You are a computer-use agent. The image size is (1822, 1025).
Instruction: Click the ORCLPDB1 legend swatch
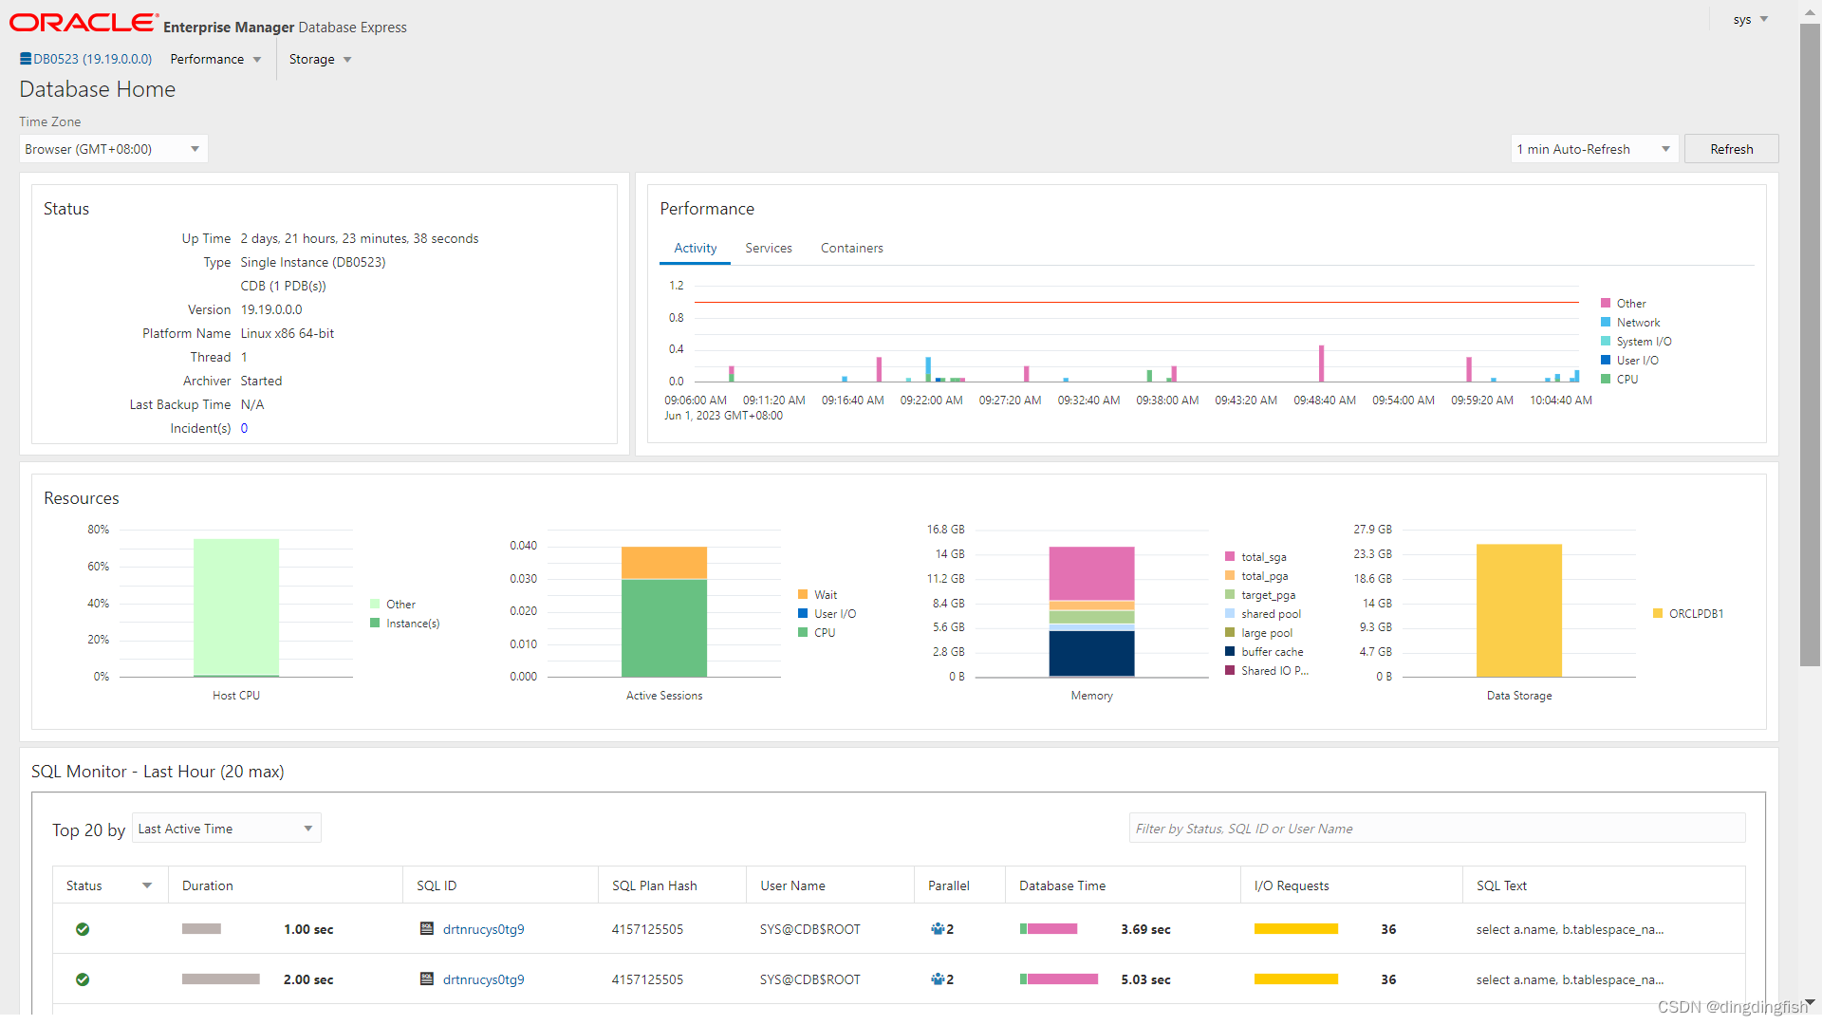tap(1658, 614)
